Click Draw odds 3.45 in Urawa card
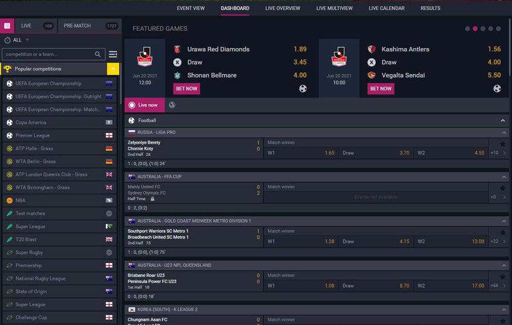The height and width of the screenshot is (325, 512). [300, 63]
